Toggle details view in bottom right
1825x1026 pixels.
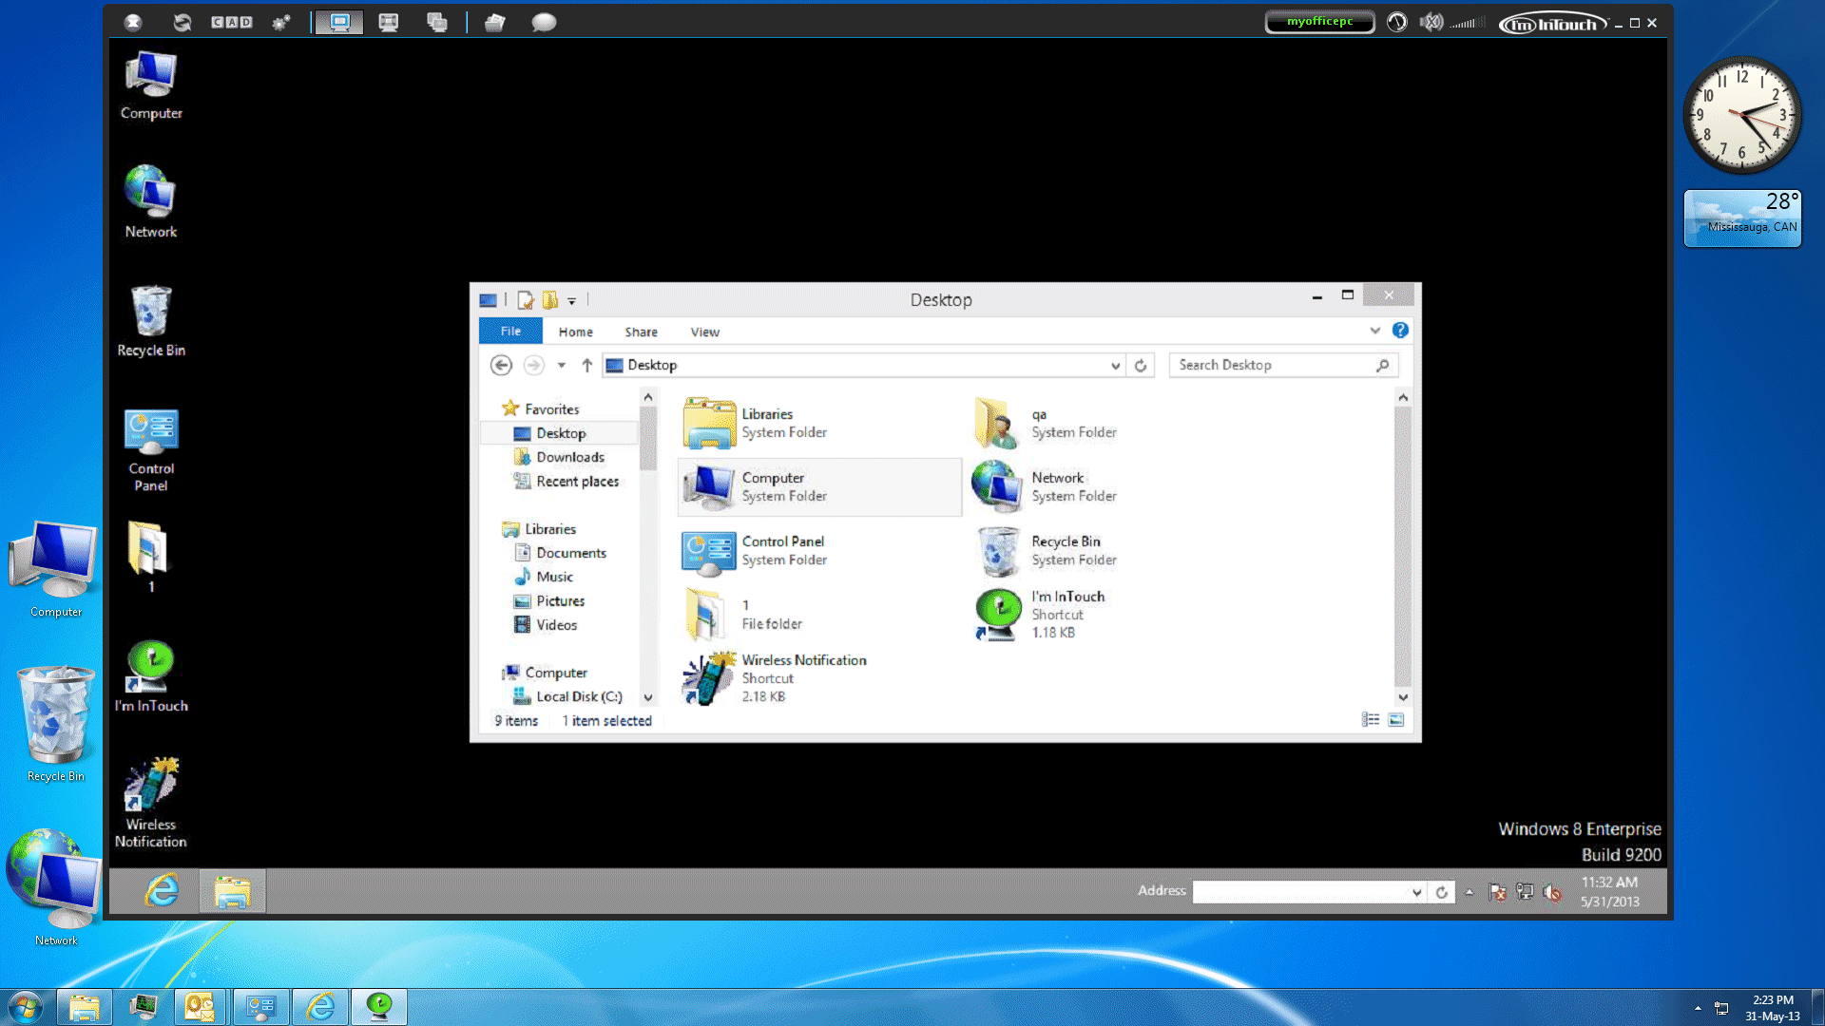(x=1370, y=719)
